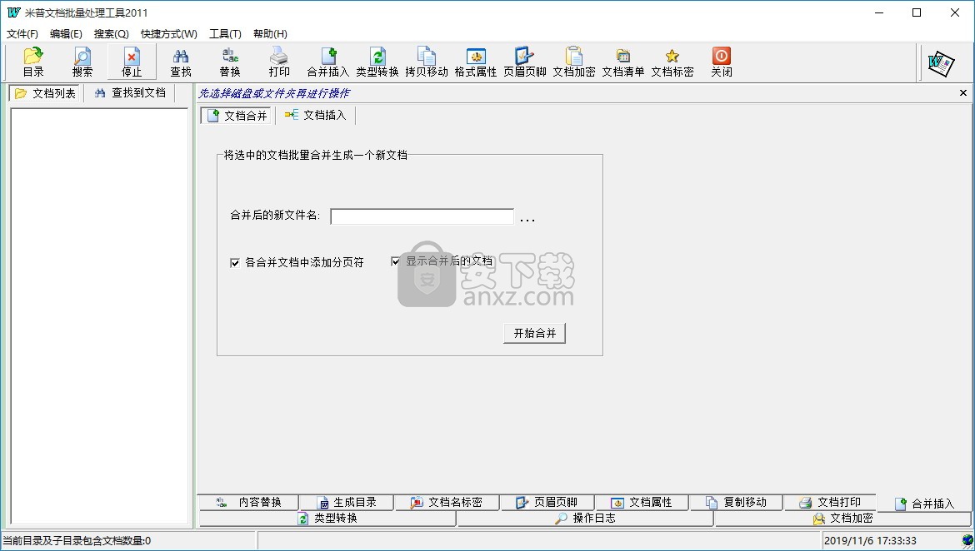Click the Word document logo icon
The width and height of the screenshot is (975, 551).
click(x=941, y=62)
